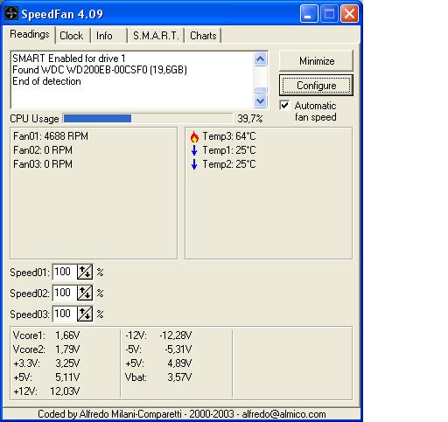Click the Speed03 percentage input field

coord(65,314)
